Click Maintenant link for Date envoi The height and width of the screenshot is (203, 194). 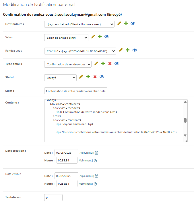(85, 184)
